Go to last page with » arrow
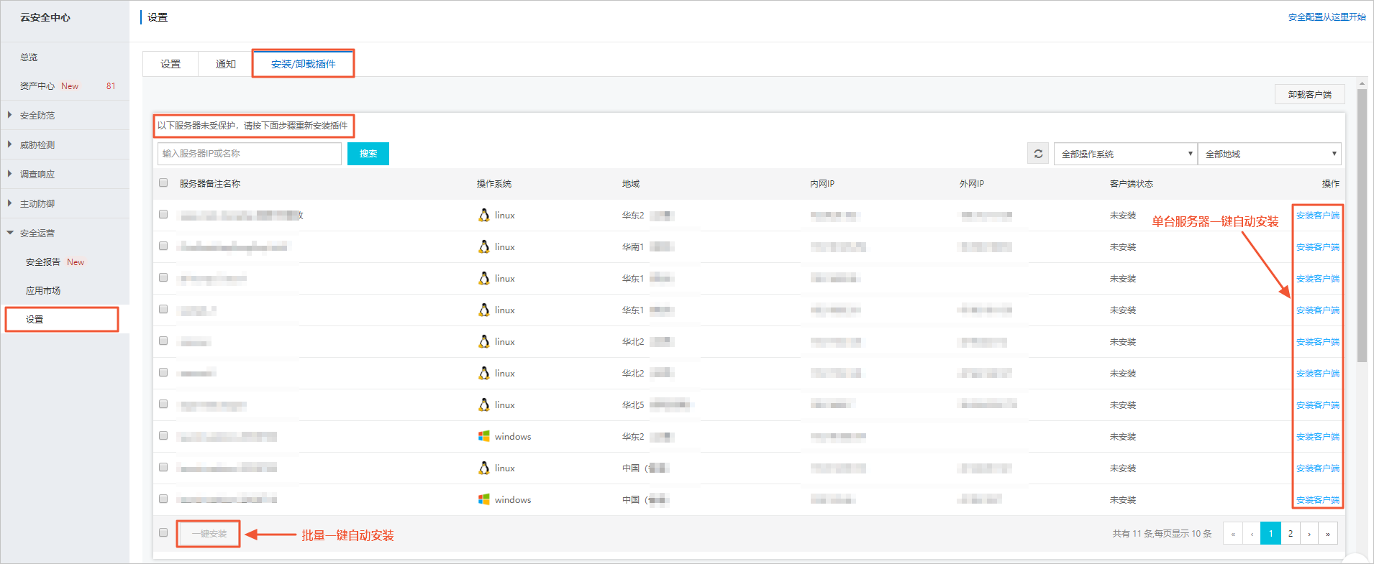This screenshot has width=1374, height=564. [1328, 533]
